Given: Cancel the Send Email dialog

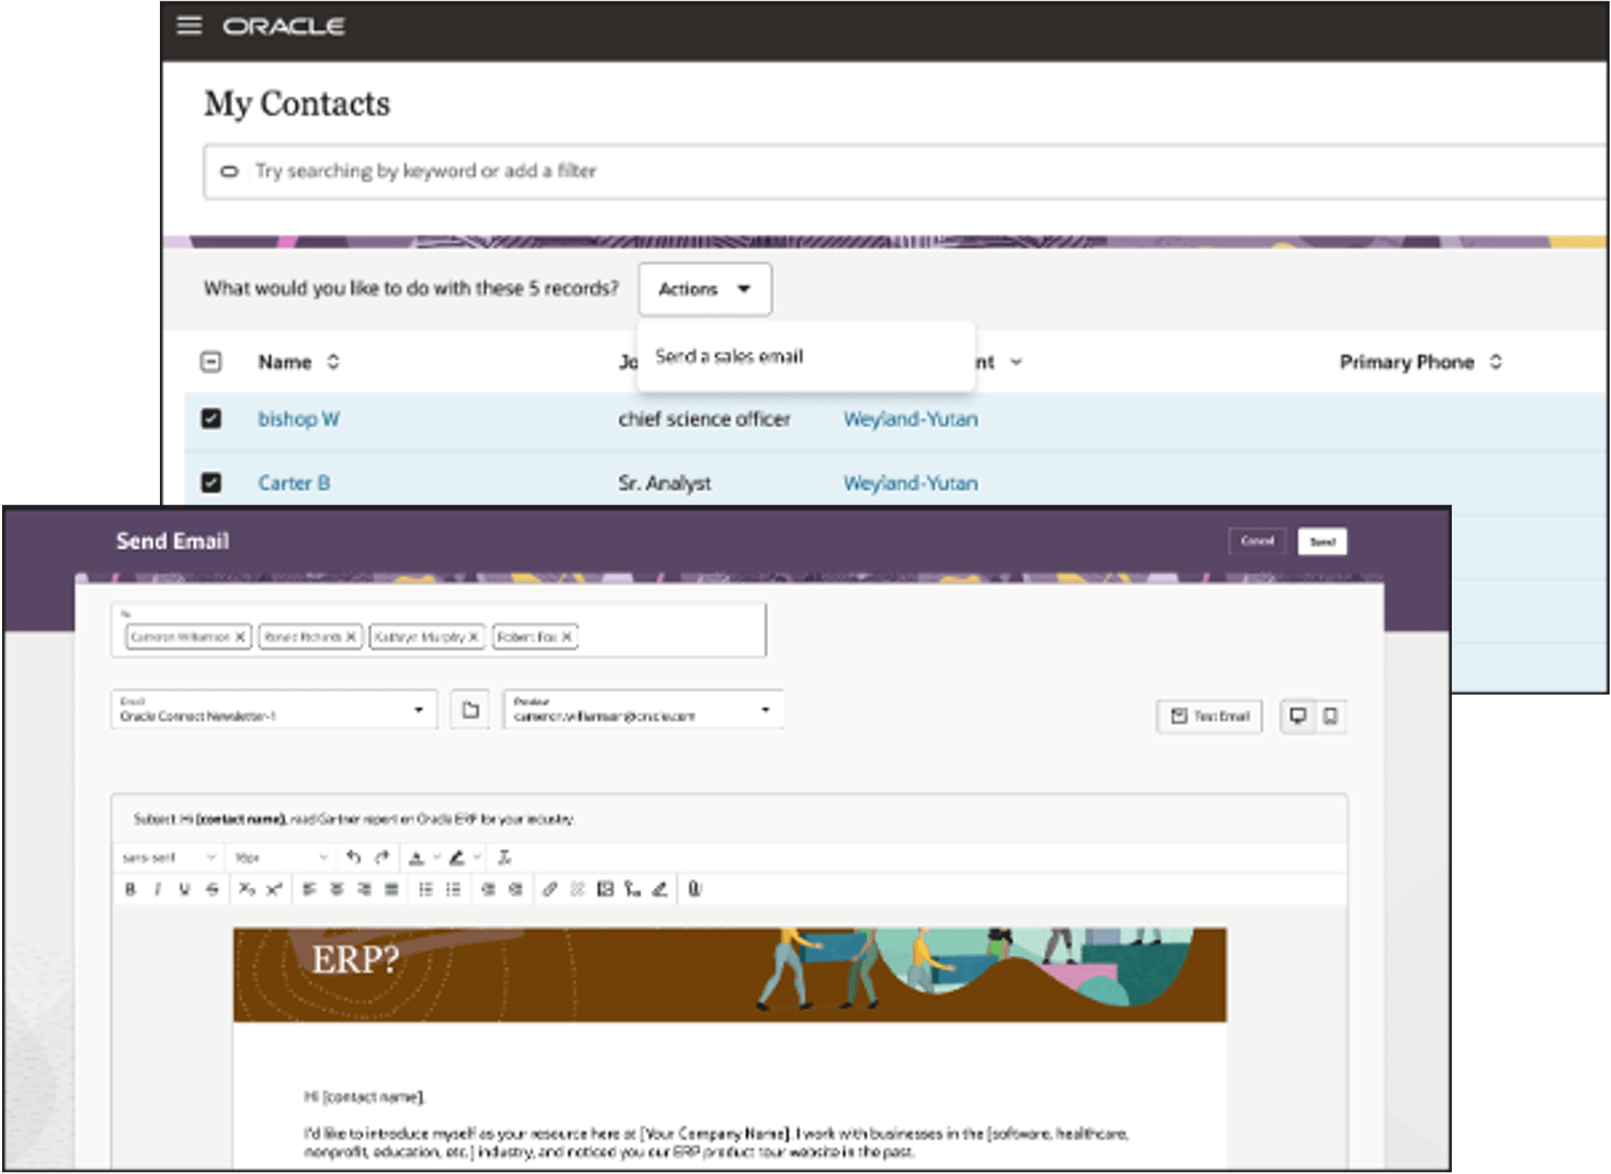Looking at the screenshot, I should pyautogui.click(x=1257, y=541).
